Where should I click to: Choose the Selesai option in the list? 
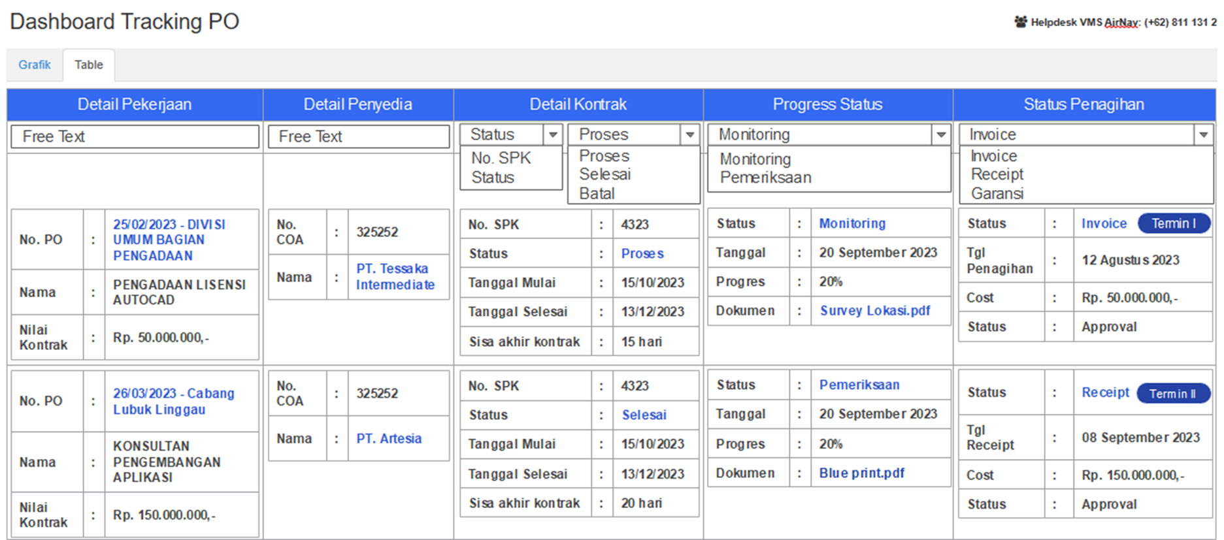pos(605,174)
